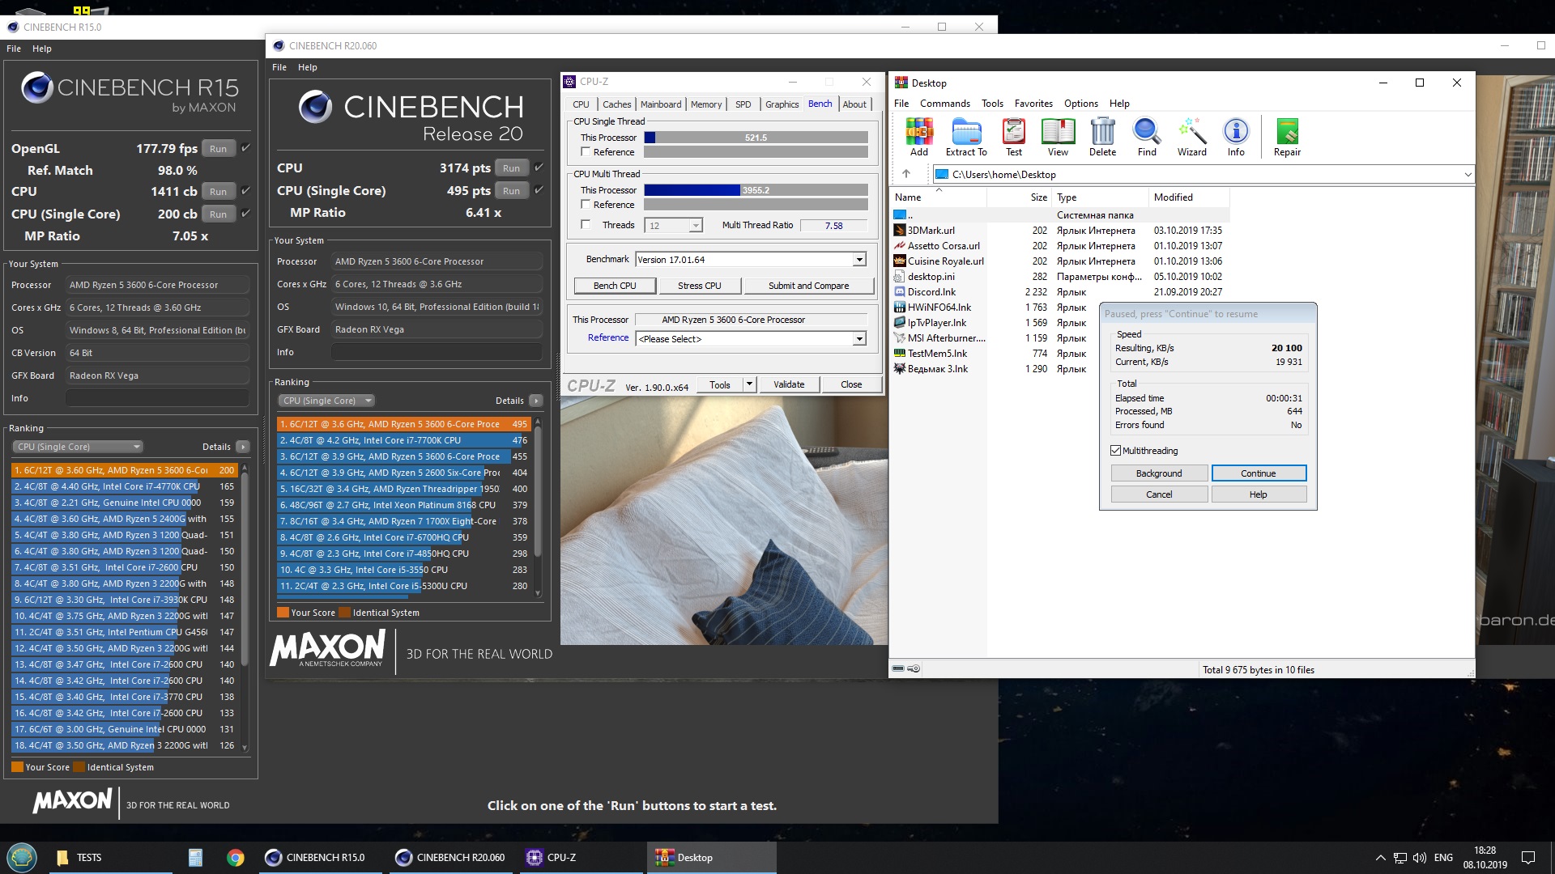This screenshot has width=1555, height=874.
Task: Click the WinRAR Delete icon
Action: click(1101, 136)
